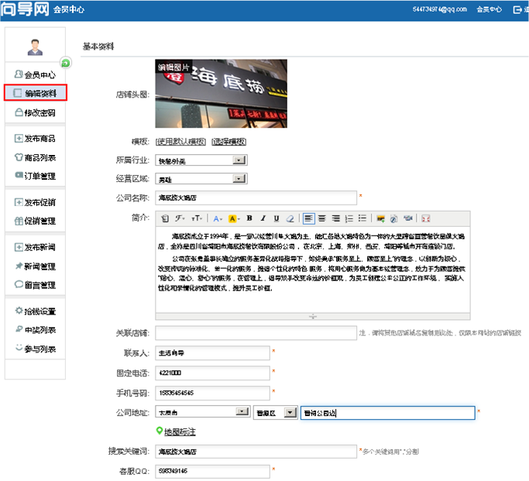Click the insert link icon
The width and height of the screenshot is (529, 481).
click(x=393, y=218)
